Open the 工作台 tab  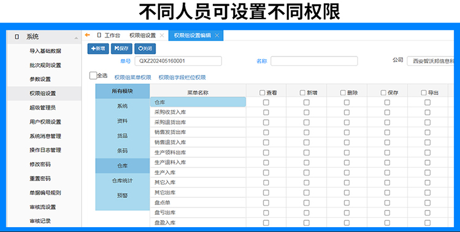109,36
